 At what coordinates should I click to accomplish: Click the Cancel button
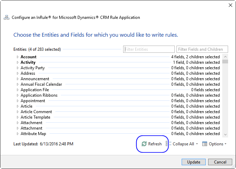pos(220,162)
